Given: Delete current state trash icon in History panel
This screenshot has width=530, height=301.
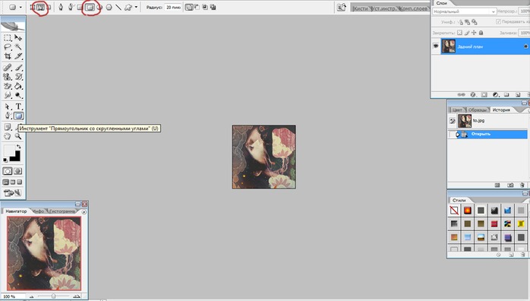Looking at the screenshot, I should (522, 185).
